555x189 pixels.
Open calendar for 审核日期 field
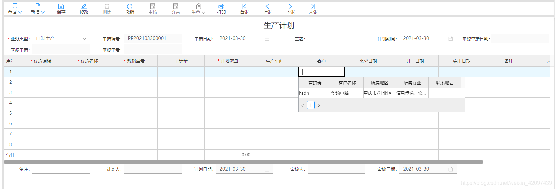451,169
